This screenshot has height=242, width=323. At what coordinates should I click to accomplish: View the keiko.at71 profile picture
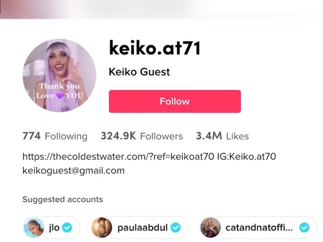[60, 75]
